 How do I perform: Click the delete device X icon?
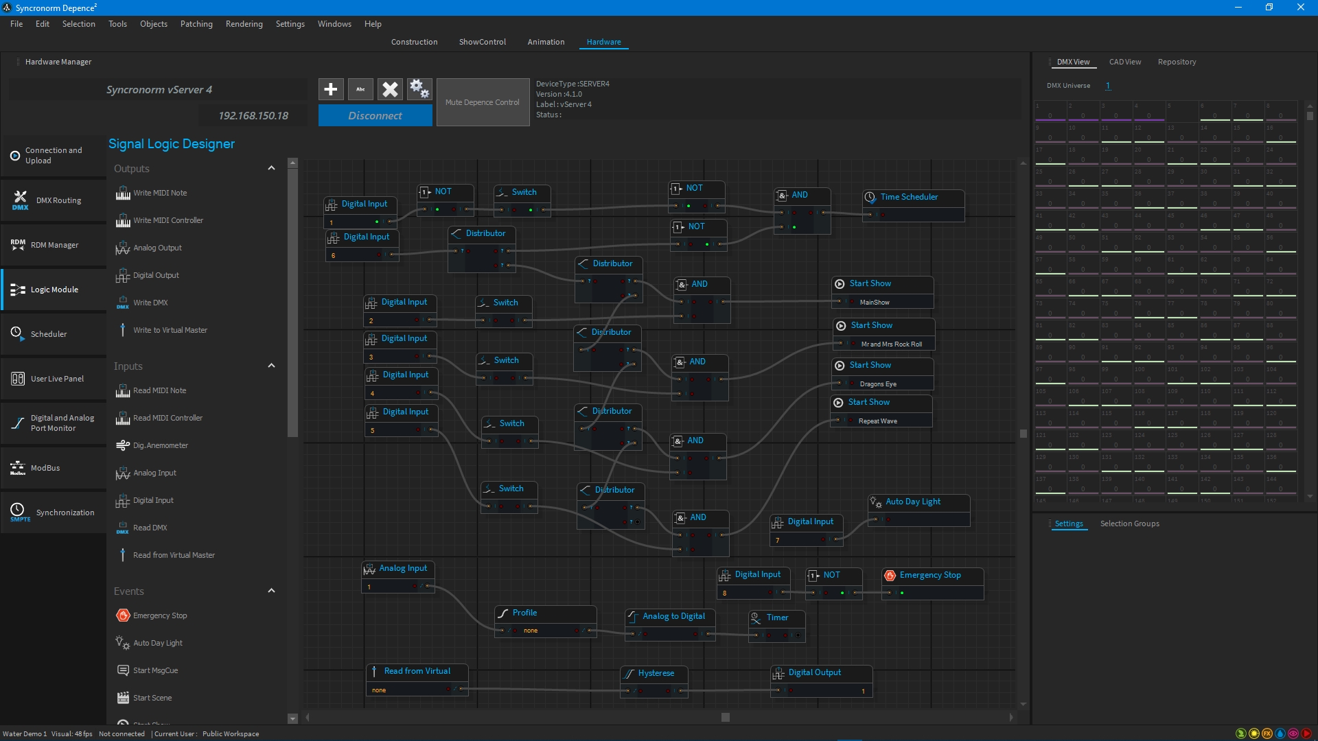tap(390, 89)
